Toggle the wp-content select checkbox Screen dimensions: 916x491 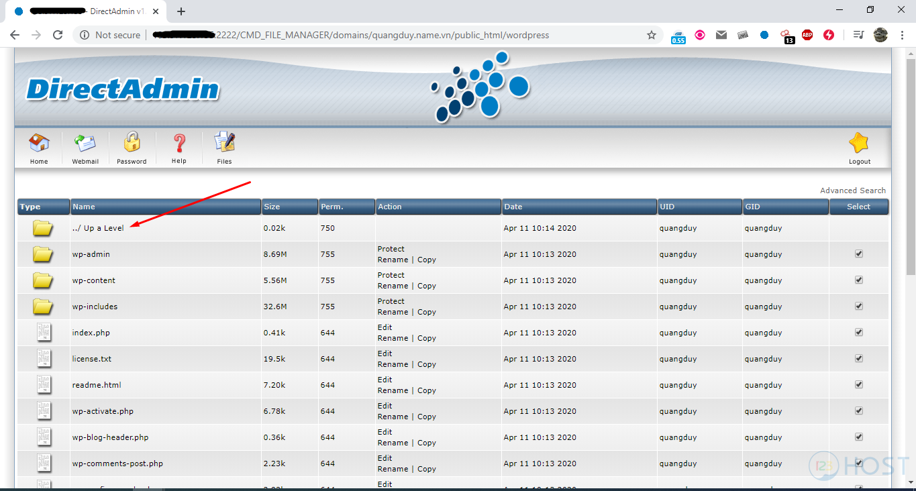[859, 280]
